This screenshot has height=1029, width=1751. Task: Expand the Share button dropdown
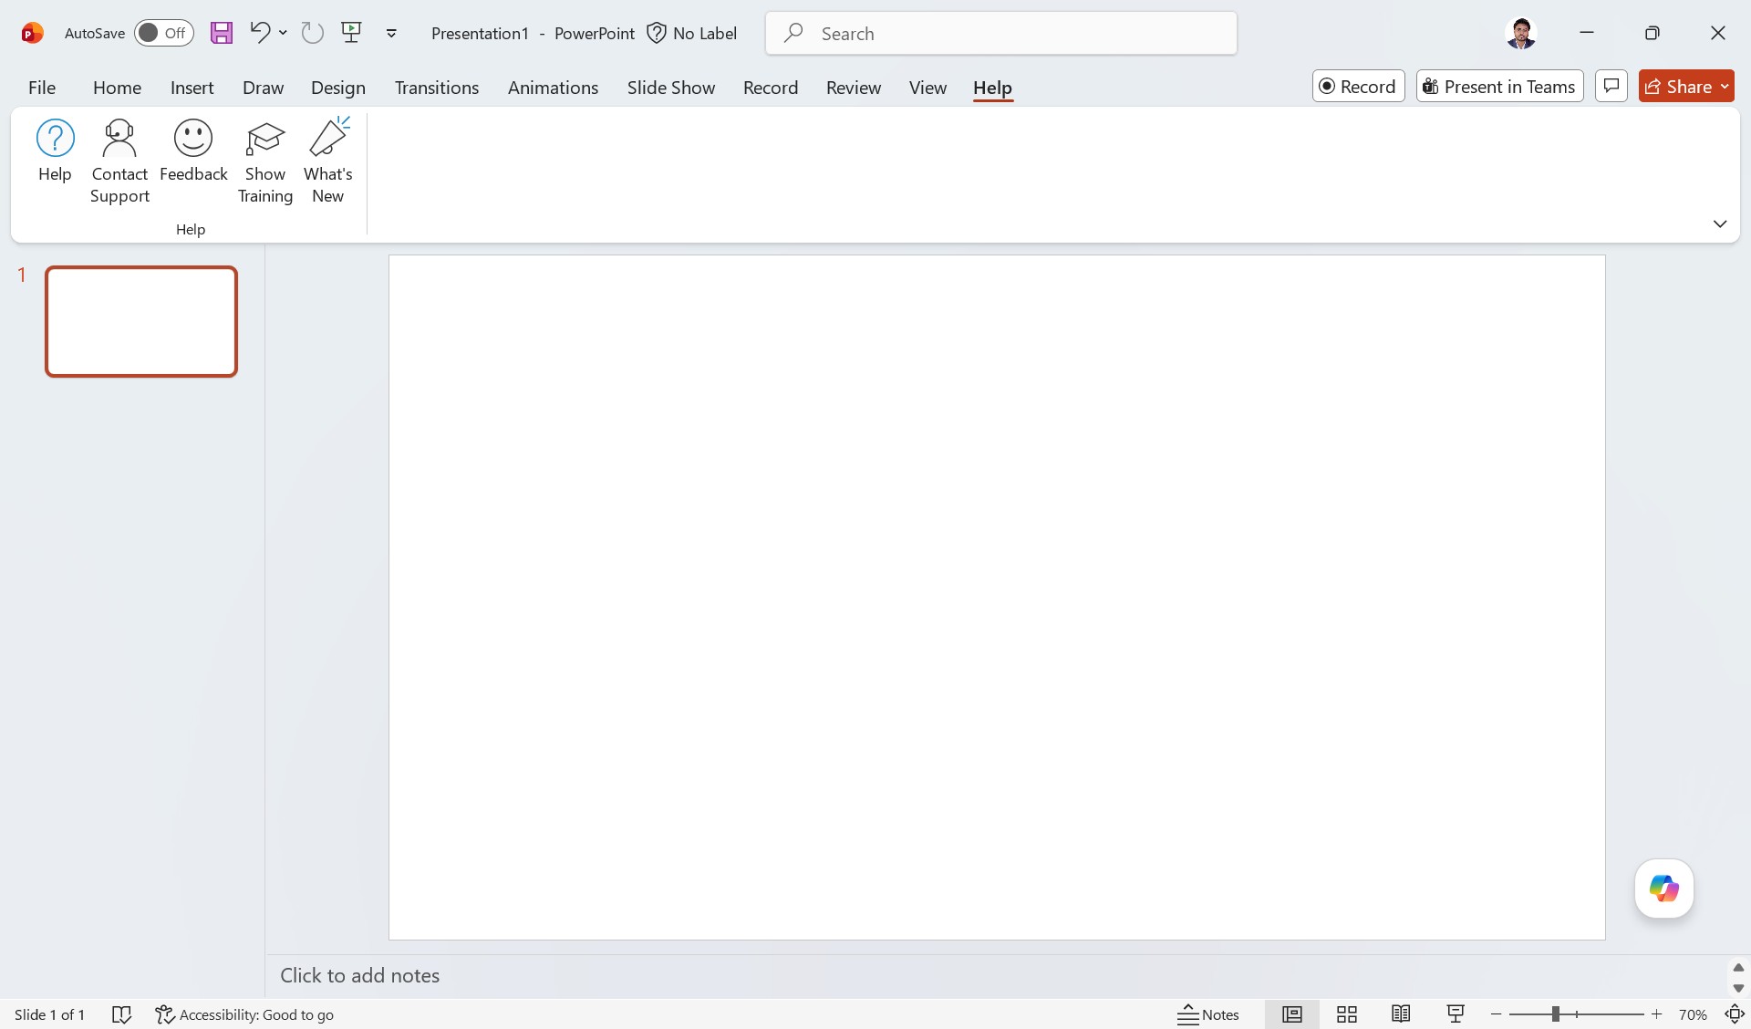1725,87
